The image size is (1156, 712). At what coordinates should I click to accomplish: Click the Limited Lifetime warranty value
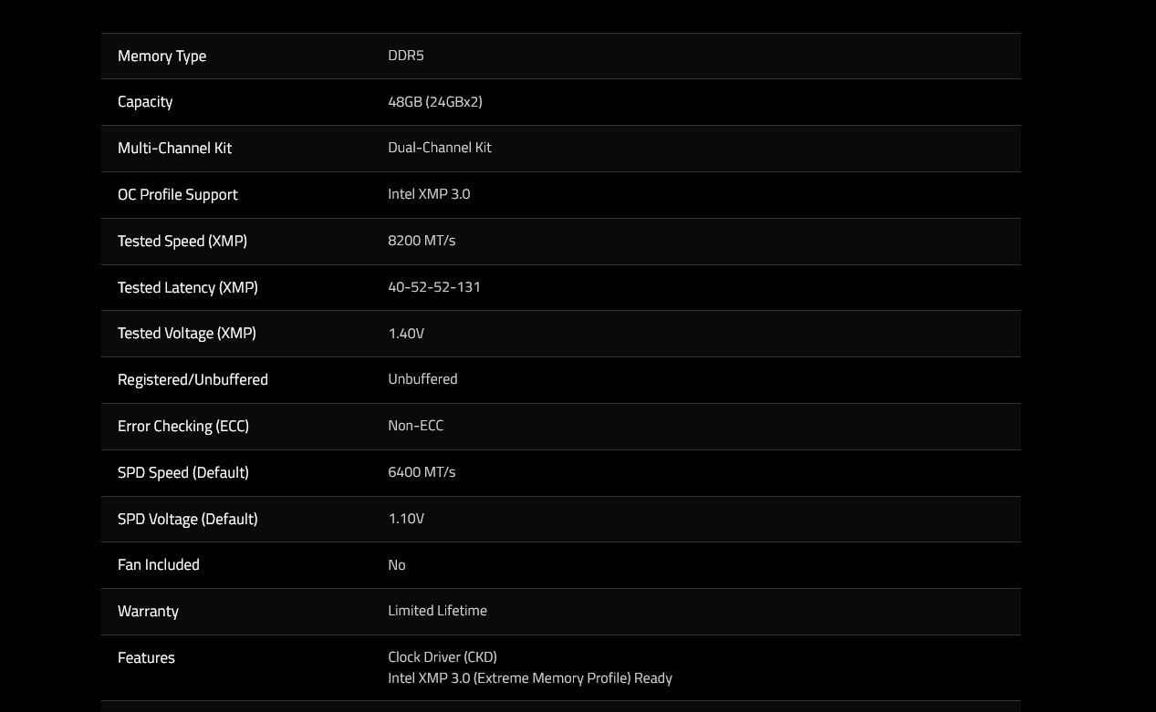437,611
